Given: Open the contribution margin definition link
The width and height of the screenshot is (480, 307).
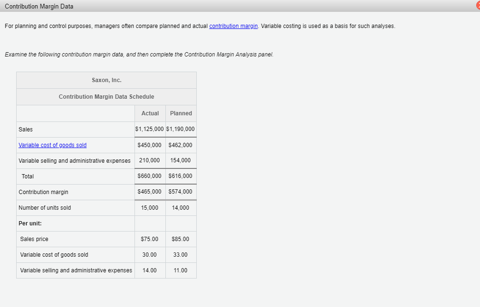Looking at the screenshot, I should (233, 26).
